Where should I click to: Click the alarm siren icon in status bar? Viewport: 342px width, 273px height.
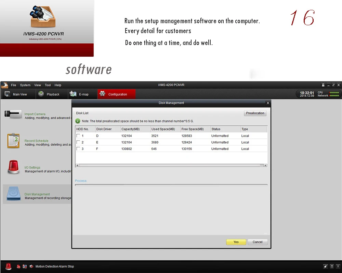(x=8, y=266)
